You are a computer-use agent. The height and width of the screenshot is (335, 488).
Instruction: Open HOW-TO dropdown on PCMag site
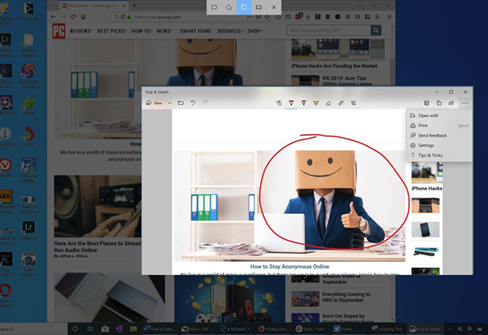[142, 30]
